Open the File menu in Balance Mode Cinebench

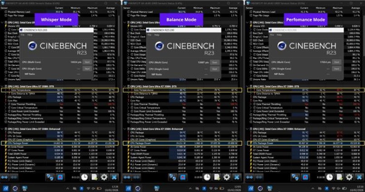click(x=150, y=35)
